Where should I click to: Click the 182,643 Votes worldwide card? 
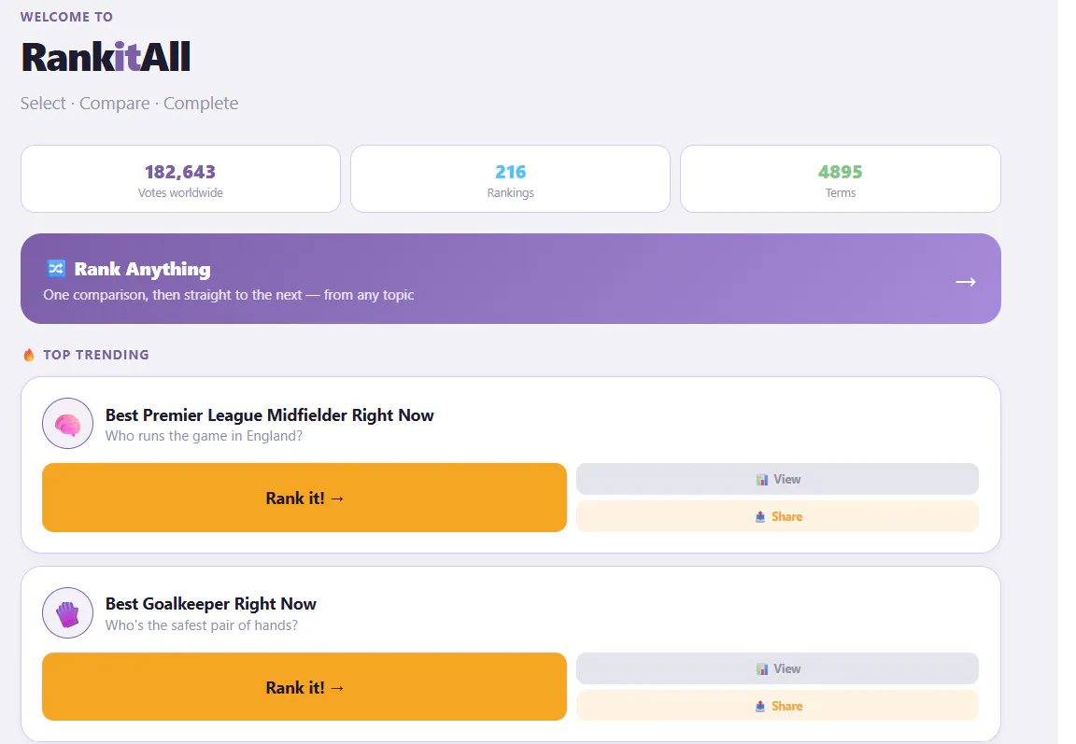(x=180, y=179)
